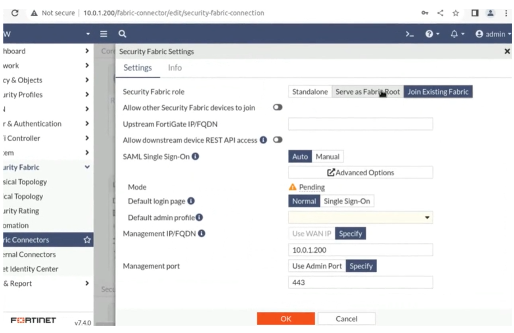
Task: Click the Management IP field showing 10.0.1.200
Action: coord(360,250)
